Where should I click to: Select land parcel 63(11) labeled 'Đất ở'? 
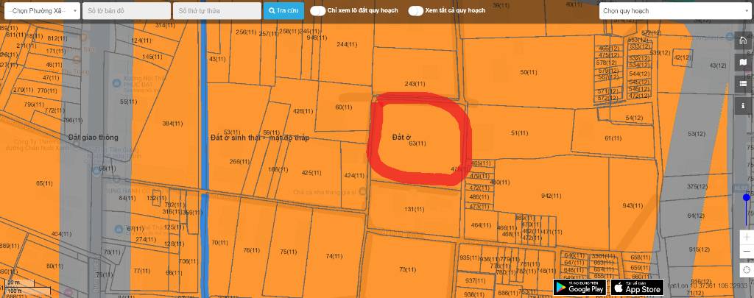(417, 143)
